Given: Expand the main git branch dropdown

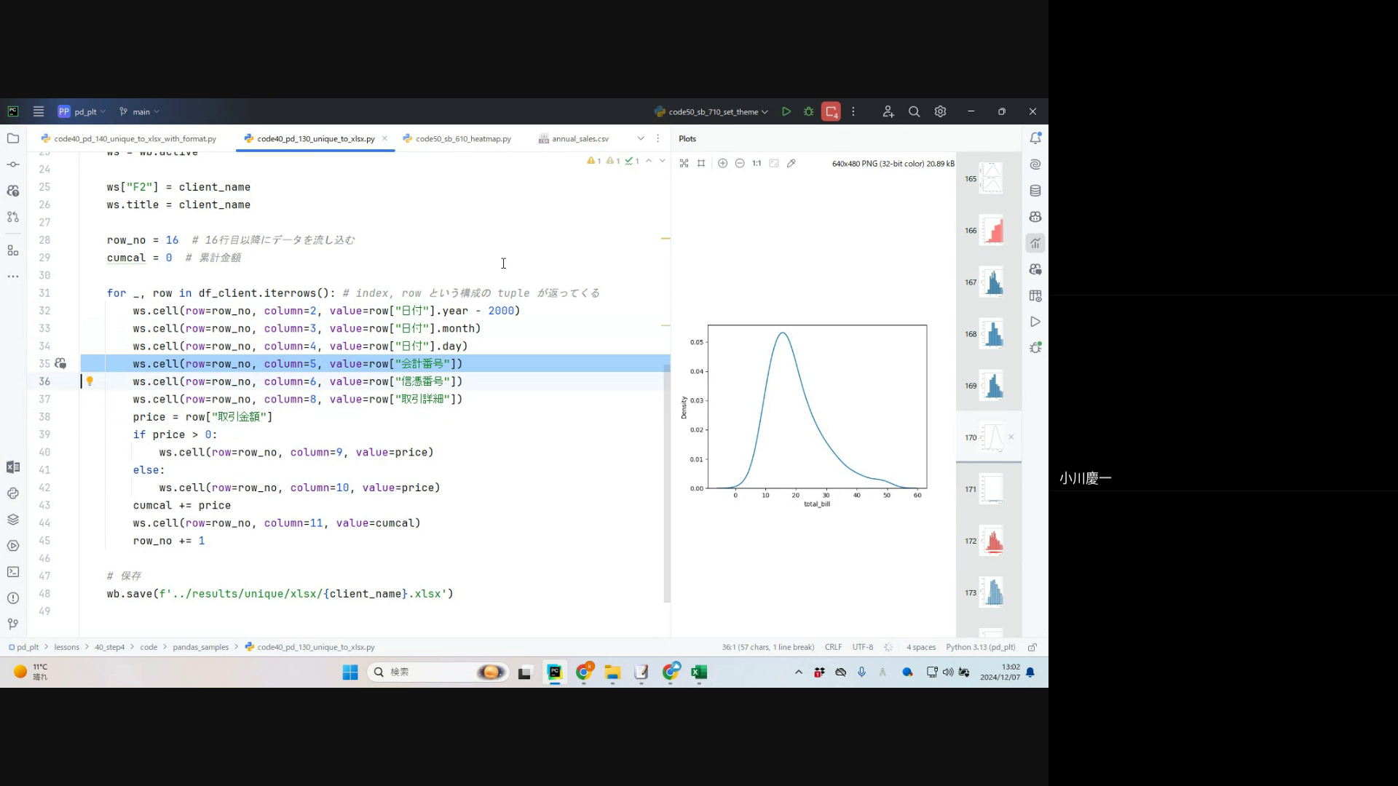Looking at the screenshot, I should click(140, 111).
